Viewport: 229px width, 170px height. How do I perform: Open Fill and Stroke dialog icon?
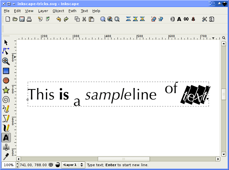coord(172,19)
